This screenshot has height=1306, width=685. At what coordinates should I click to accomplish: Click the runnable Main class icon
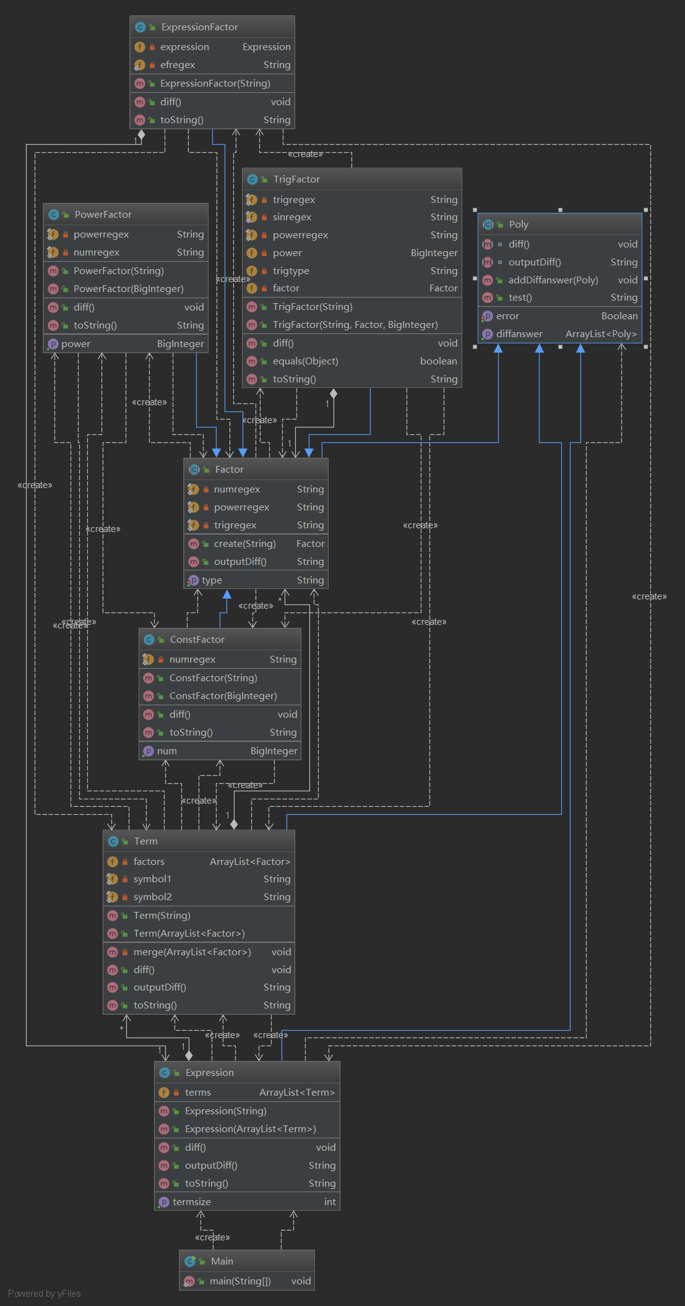[x=190, y=1261]
